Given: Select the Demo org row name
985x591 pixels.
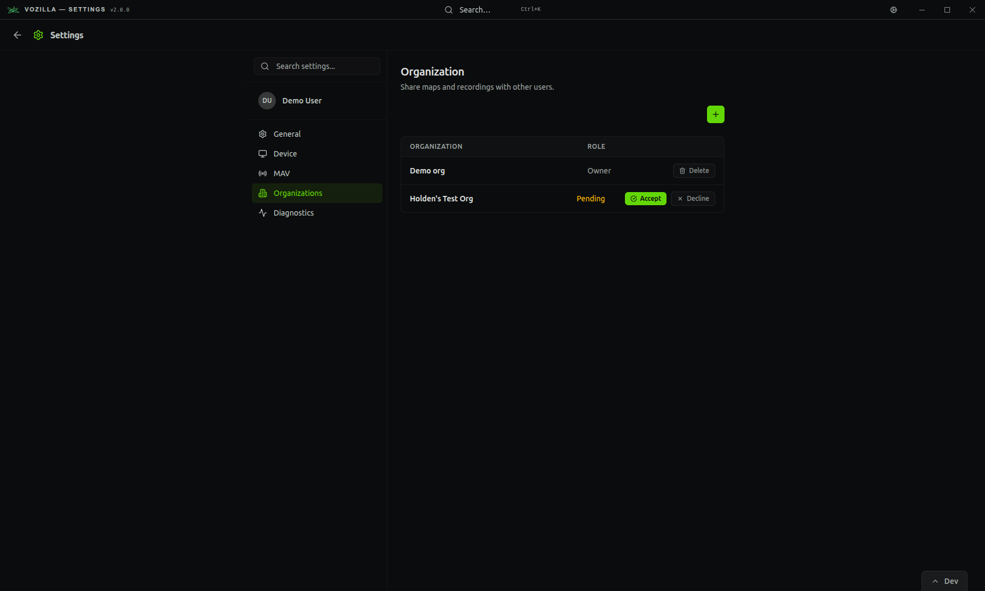Looking at the screenshot, I should 427,171.
